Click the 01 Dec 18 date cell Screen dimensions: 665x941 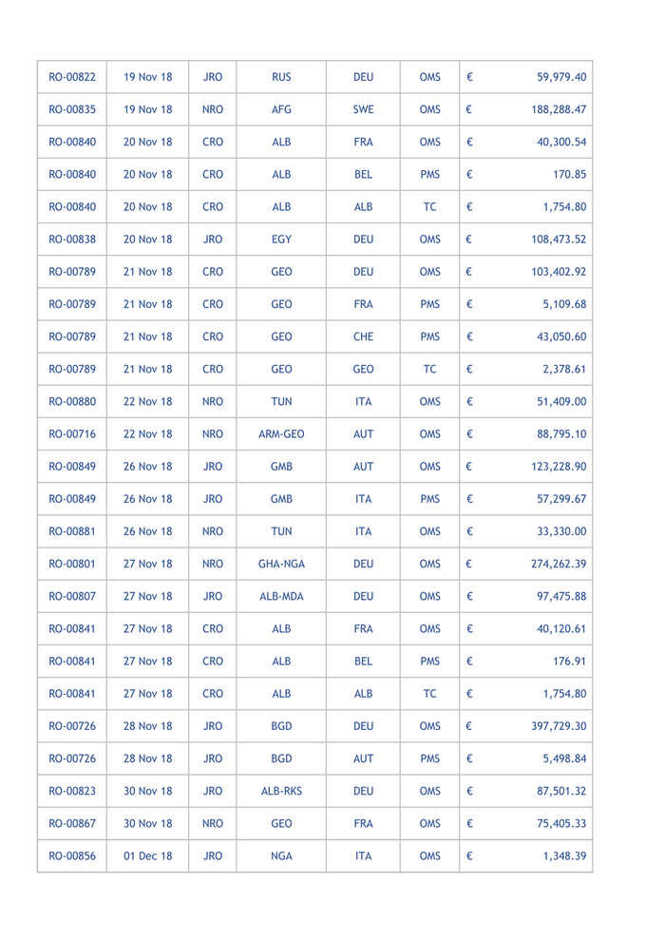pos(147,855)
